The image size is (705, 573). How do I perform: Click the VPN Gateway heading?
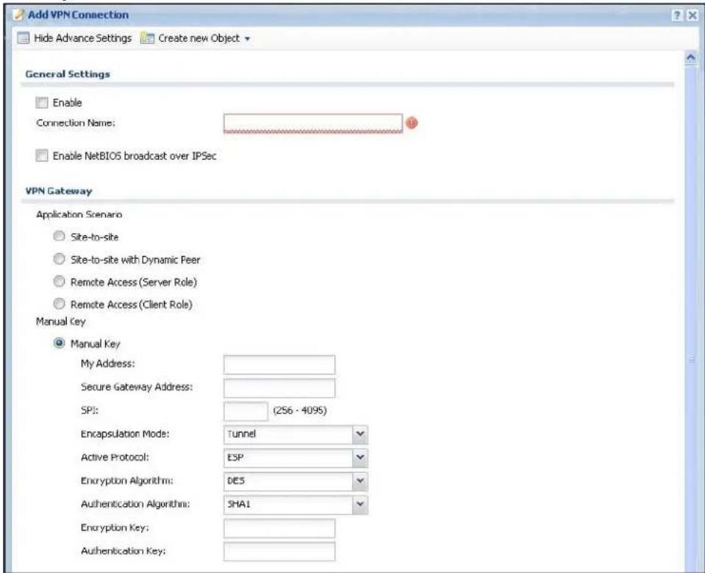59,191
